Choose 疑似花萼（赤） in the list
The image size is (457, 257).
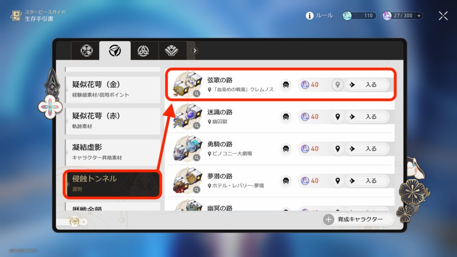113,120
